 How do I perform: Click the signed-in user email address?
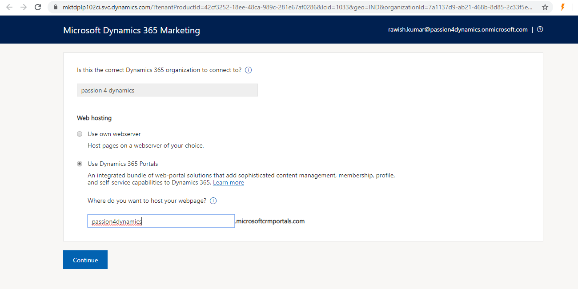click(x=458, y=30)
